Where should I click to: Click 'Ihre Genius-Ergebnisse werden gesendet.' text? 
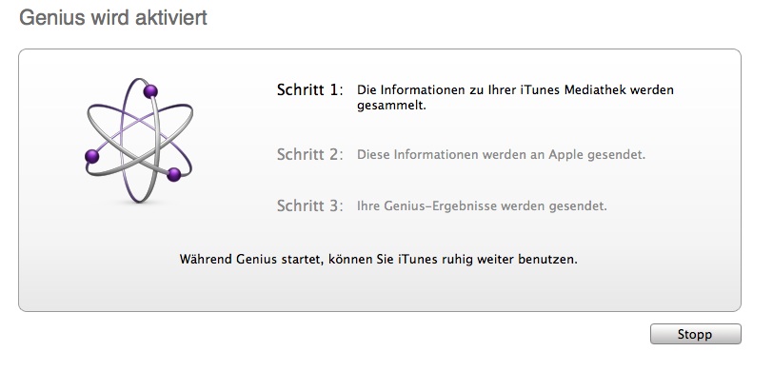click(x=482, y=205)
